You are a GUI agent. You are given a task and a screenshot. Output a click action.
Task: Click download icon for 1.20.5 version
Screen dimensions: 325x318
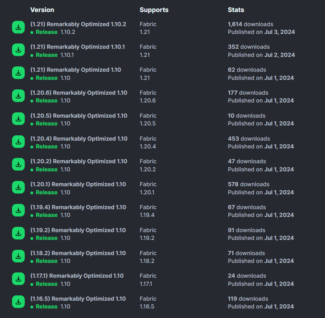tap(18, 119)
